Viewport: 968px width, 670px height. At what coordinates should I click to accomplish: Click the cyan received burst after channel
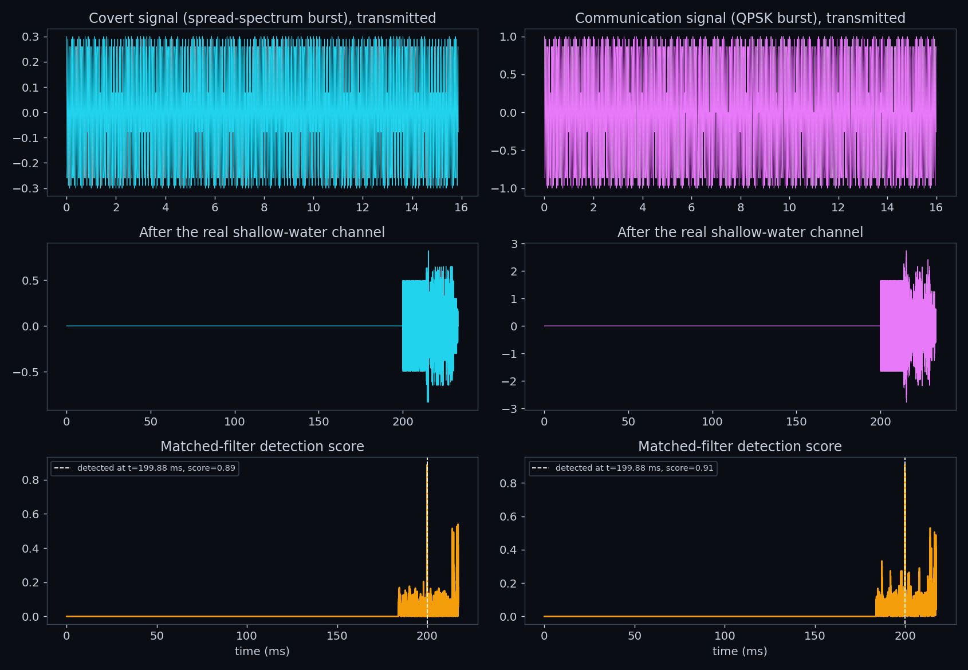point(430,326)
